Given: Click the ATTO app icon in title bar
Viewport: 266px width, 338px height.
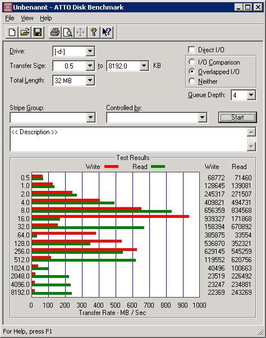Looking at the screenshot, I should coord(8,7).
